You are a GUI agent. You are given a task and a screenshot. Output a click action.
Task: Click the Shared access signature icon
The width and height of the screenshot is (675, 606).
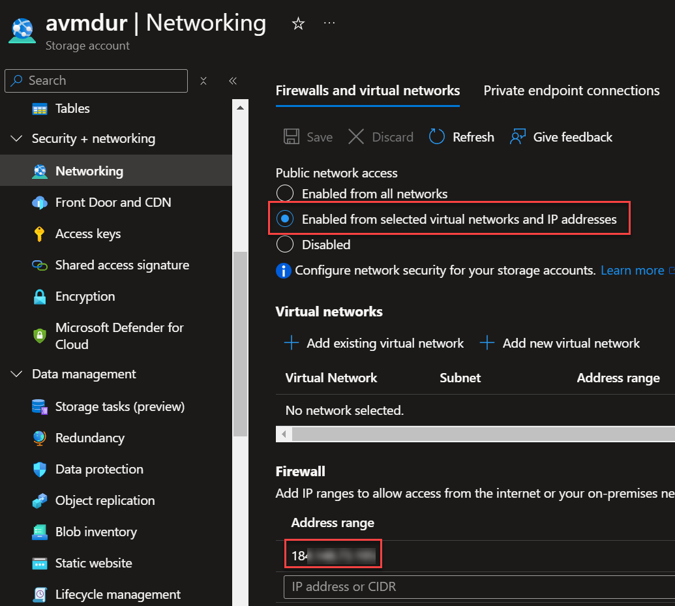(40, 265)
